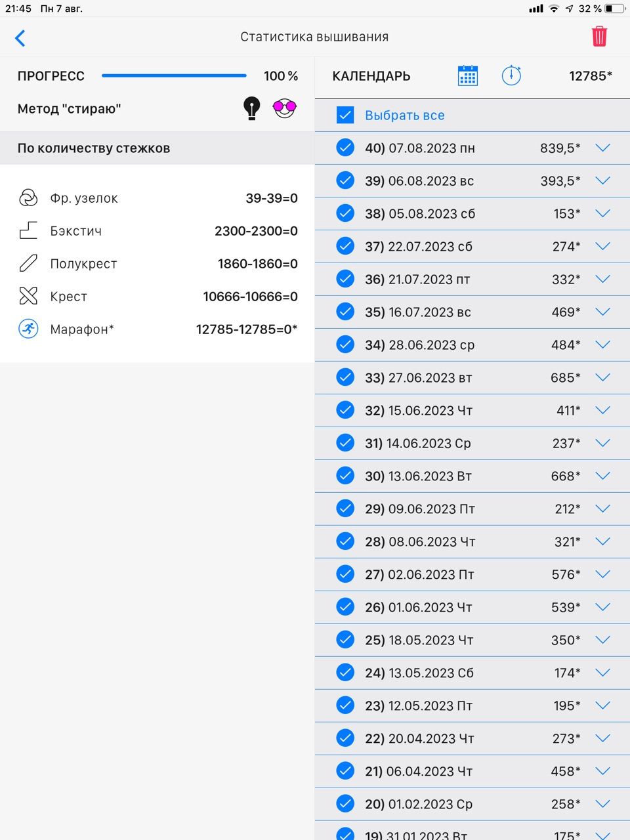Tap the Marathon running man icon
Viewport: 630px width, 840px height.
[28, 329]
